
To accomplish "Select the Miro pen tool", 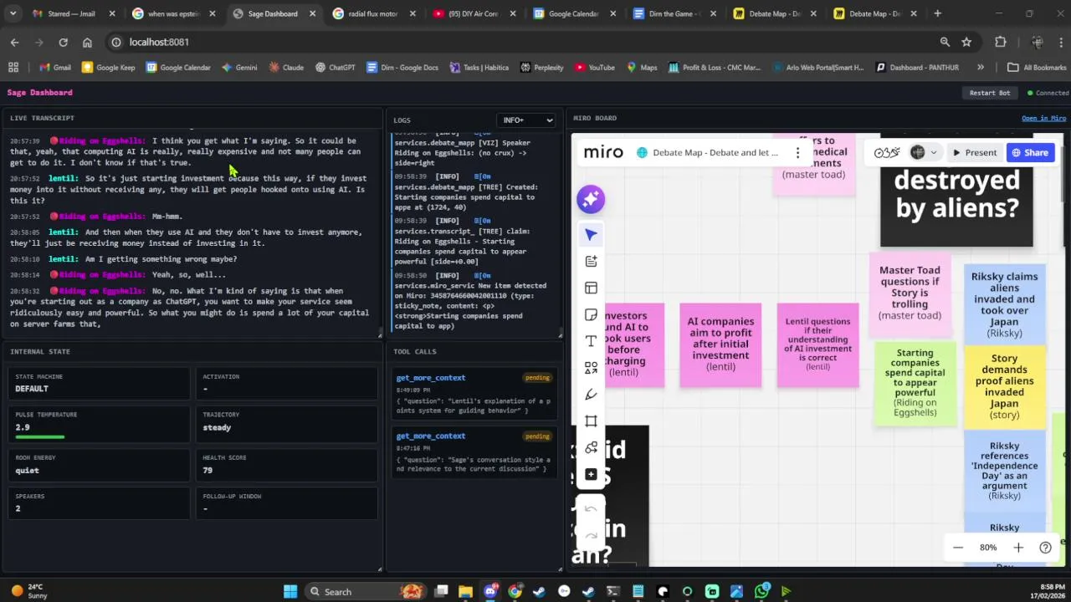I will pos(591,395).
